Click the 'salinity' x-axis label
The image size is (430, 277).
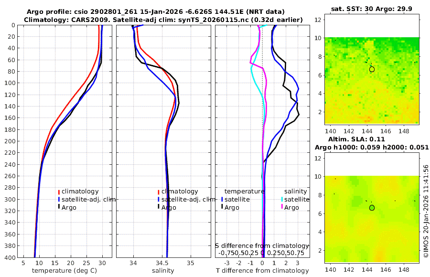[x=163, y=271]
